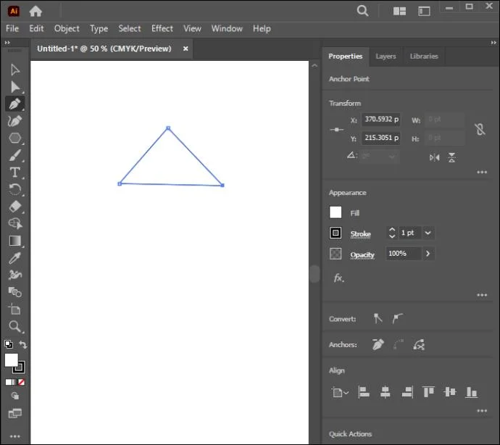
Task: Switch to the Libraries tab
Action: coord(424,56)
